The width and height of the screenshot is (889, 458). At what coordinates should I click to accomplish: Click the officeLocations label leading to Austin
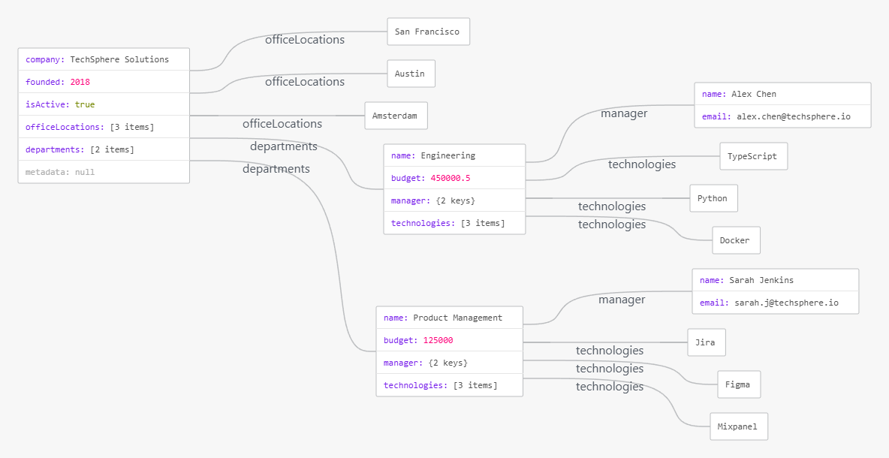pyautogui.click(x=305, y=82)
